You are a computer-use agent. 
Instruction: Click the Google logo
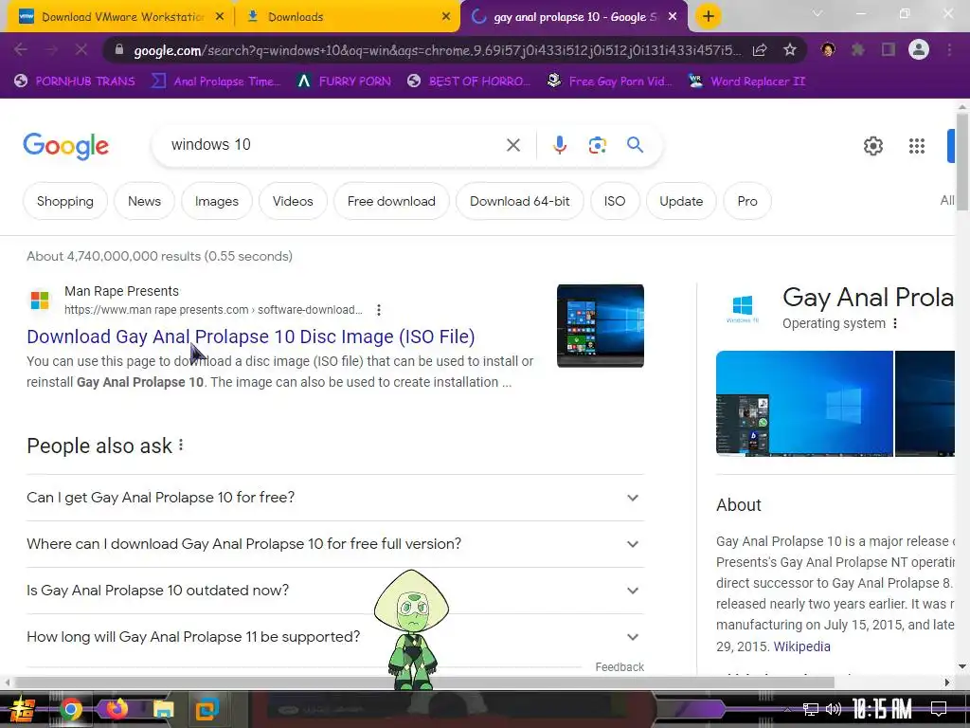click(x=66, y=147)
